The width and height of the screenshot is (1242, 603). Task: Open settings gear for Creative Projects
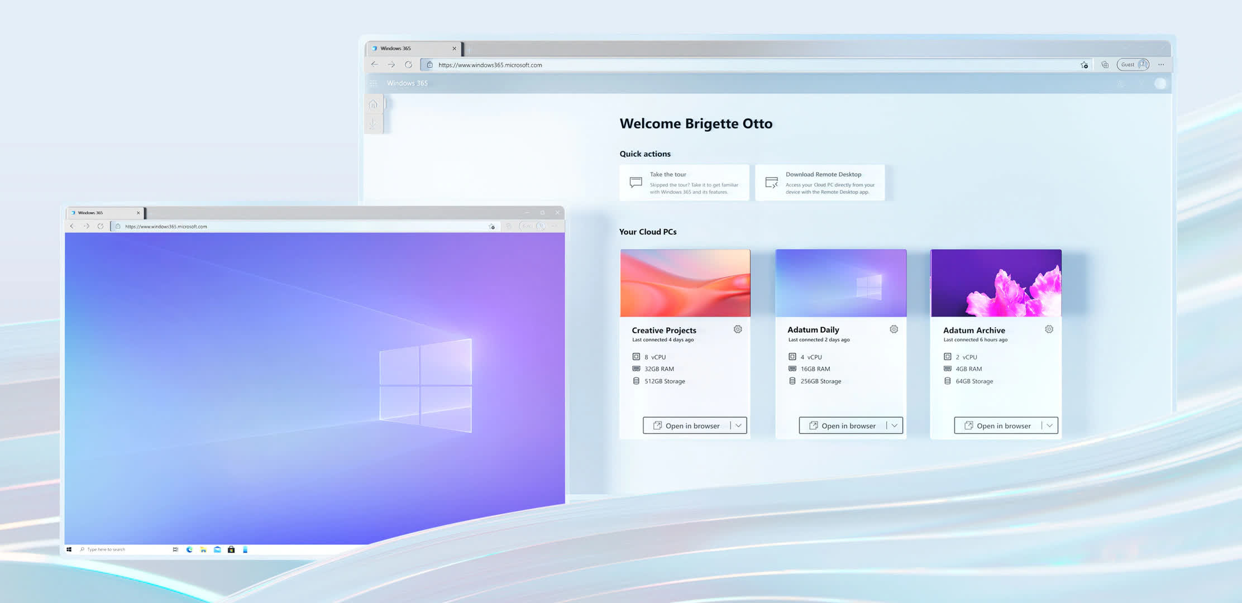[738, 329]
